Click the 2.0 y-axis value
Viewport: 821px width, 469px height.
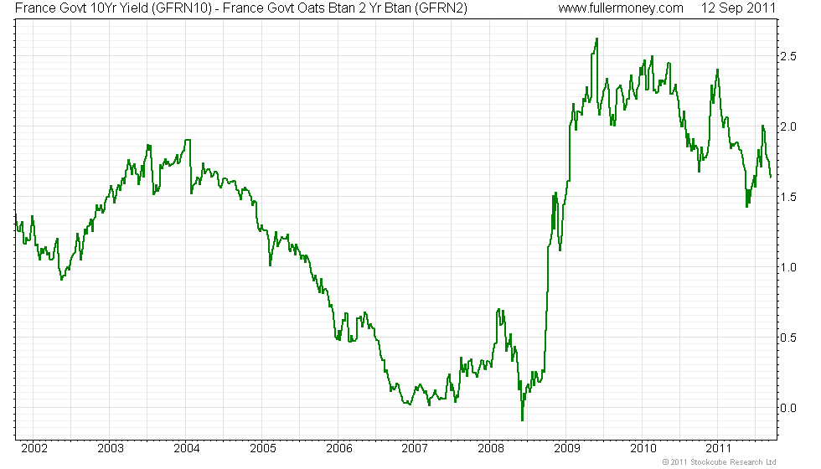click(788, 127)
